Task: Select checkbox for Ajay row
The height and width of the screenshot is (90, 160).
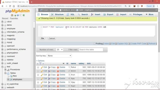Action: pos(38,78)
